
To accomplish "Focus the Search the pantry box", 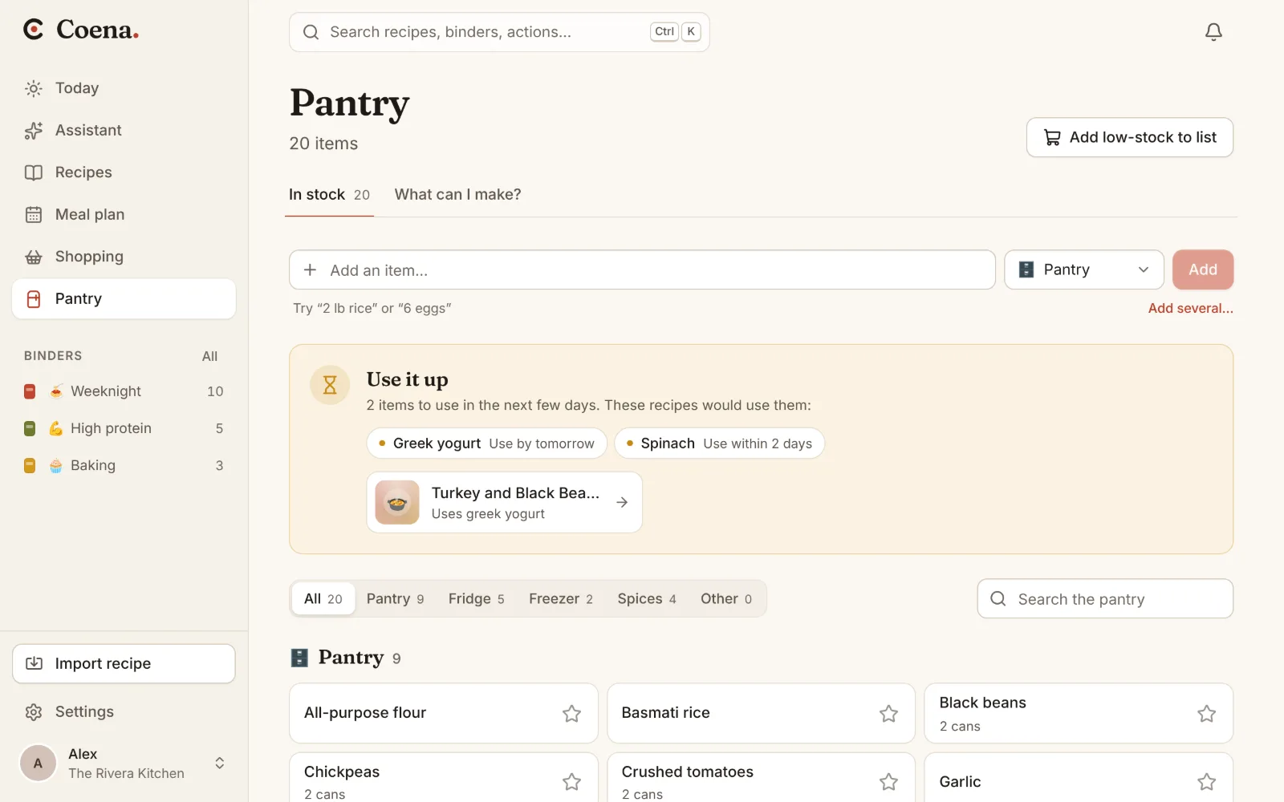I will tap(1105, 599).
